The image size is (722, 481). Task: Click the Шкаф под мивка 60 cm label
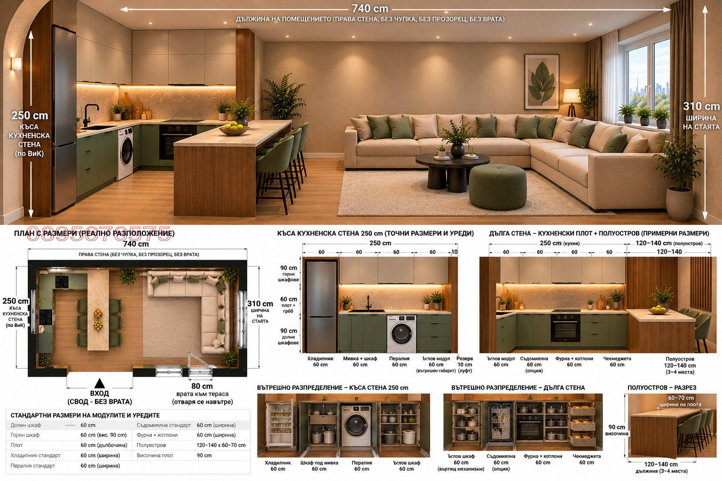(319, 465)
